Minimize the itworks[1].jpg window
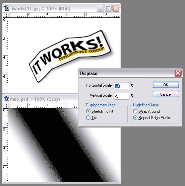The width and height of the screenshot is (185, 186). [x=100, y=8]
